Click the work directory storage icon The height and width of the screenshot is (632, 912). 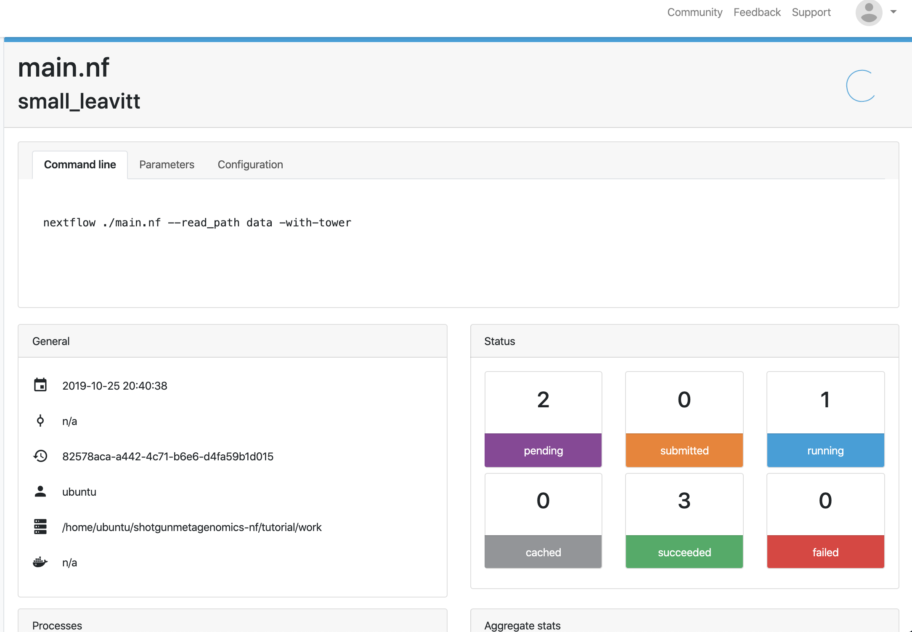[x=40, y=527]
